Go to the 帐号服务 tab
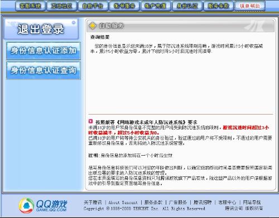The image size is (279, 218). tap(124, 6)
